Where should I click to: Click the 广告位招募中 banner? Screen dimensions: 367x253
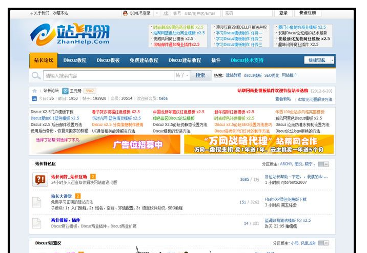pyautogui.click(x=105, y=144)
